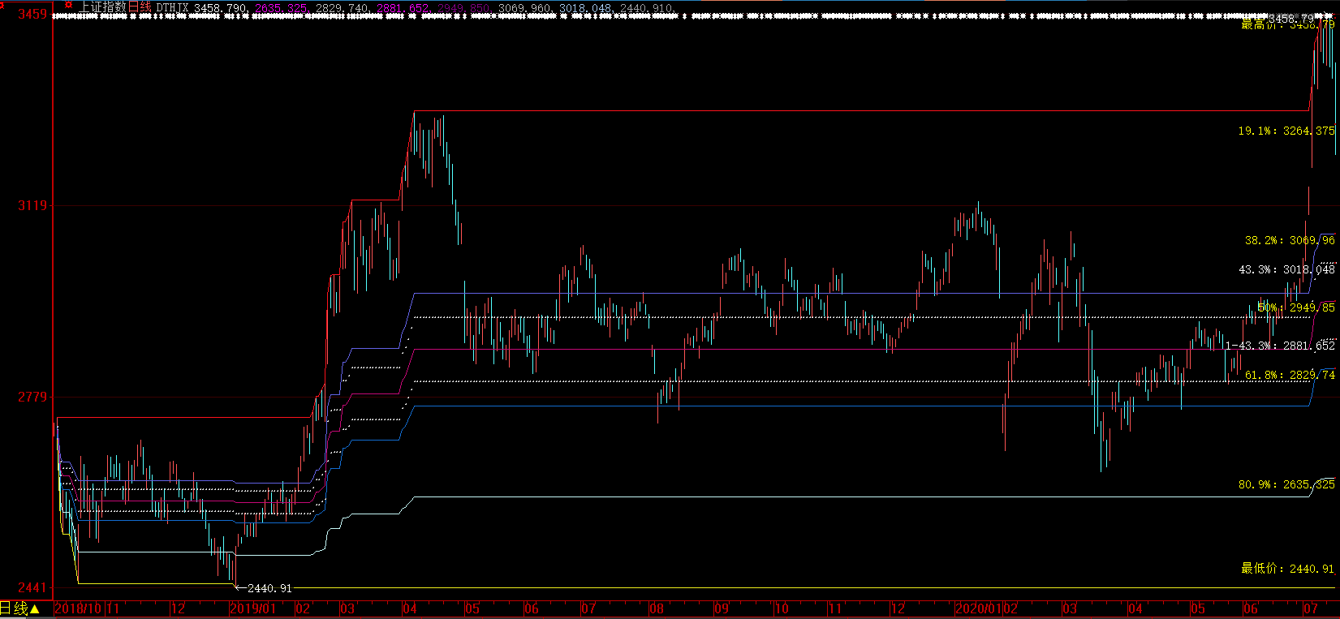
Task: Click the 38.2%: 3069.96 level label
Action: 1290,240
